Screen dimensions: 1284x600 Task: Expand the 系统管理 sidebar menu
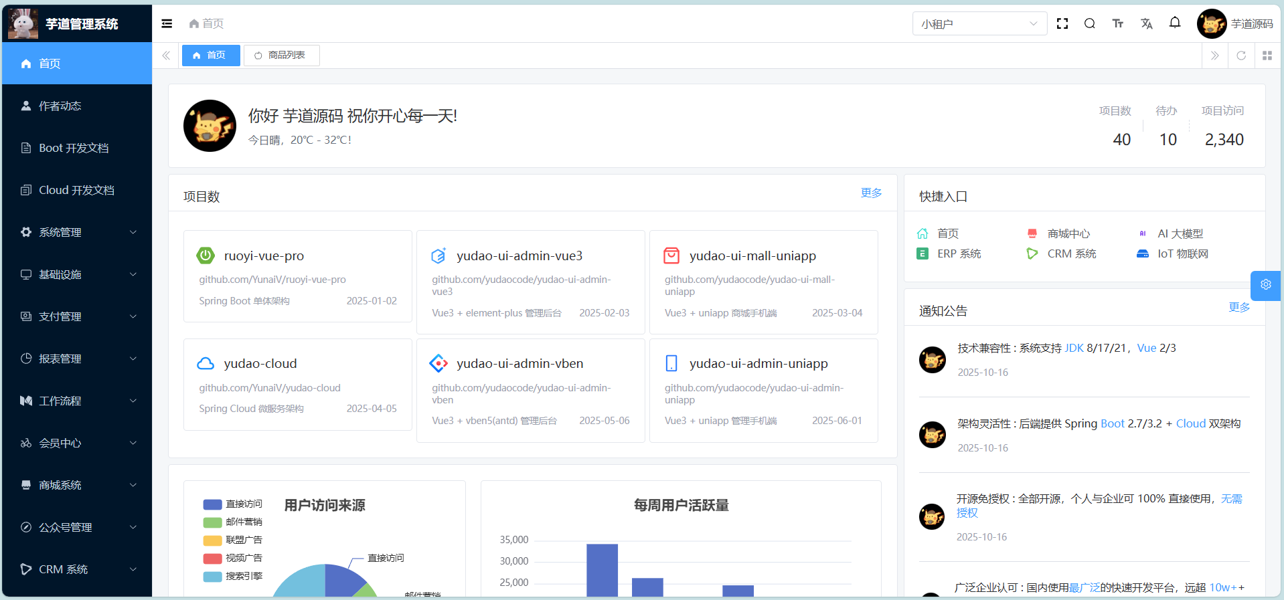(77, 232)
